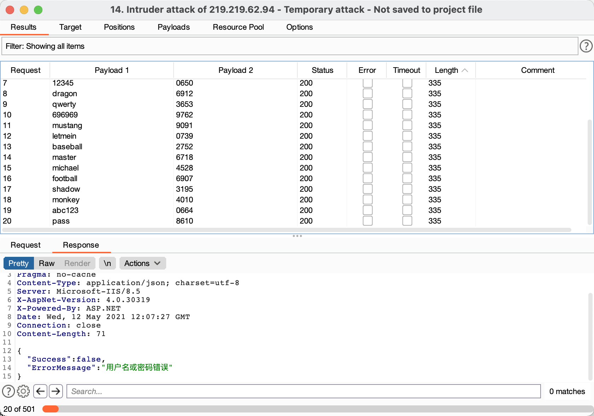The width and height of the screenshot is (594, 416).
Task: Toggle \n non-printable characters button
Action: point(107,263)
